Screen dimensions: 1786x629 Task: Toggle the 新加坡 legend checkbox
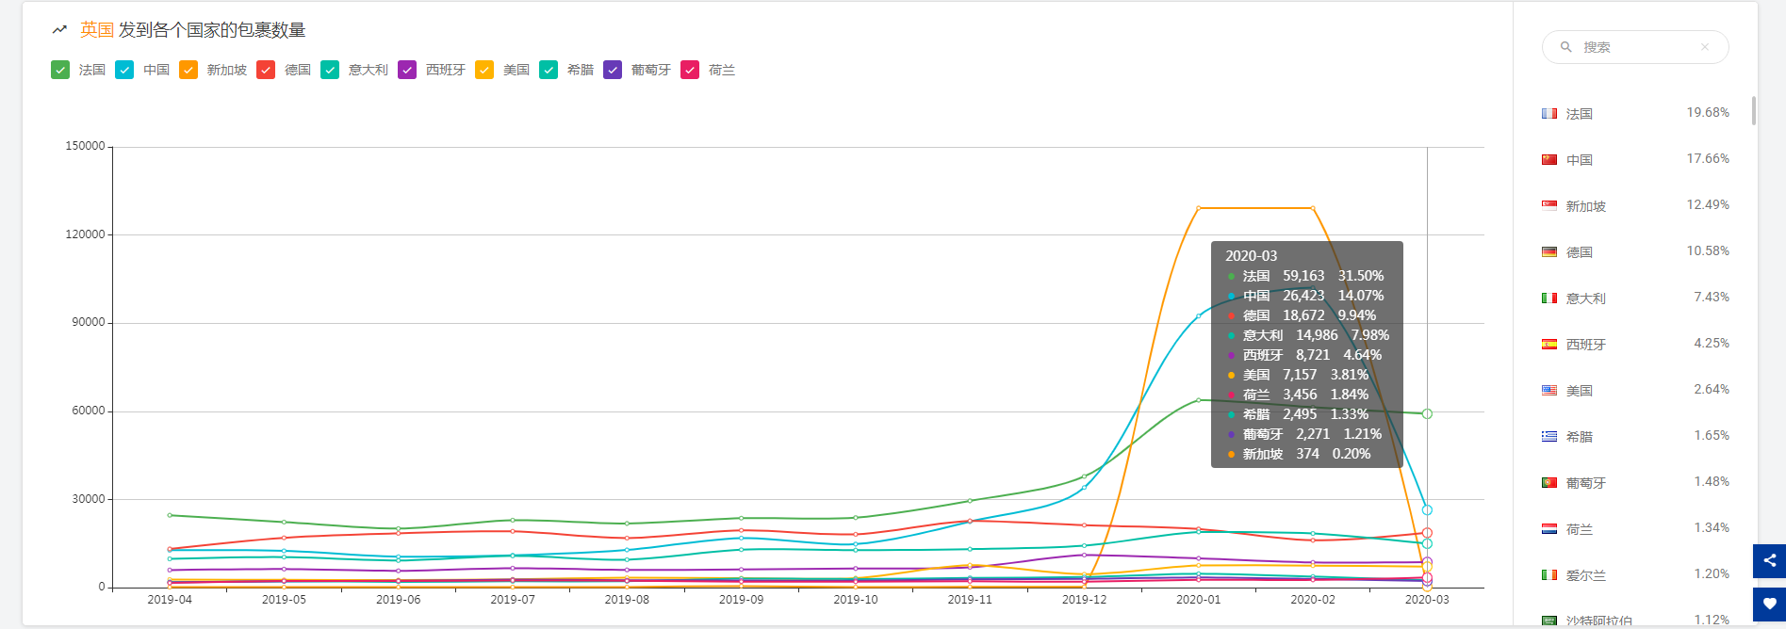(188, 70)
